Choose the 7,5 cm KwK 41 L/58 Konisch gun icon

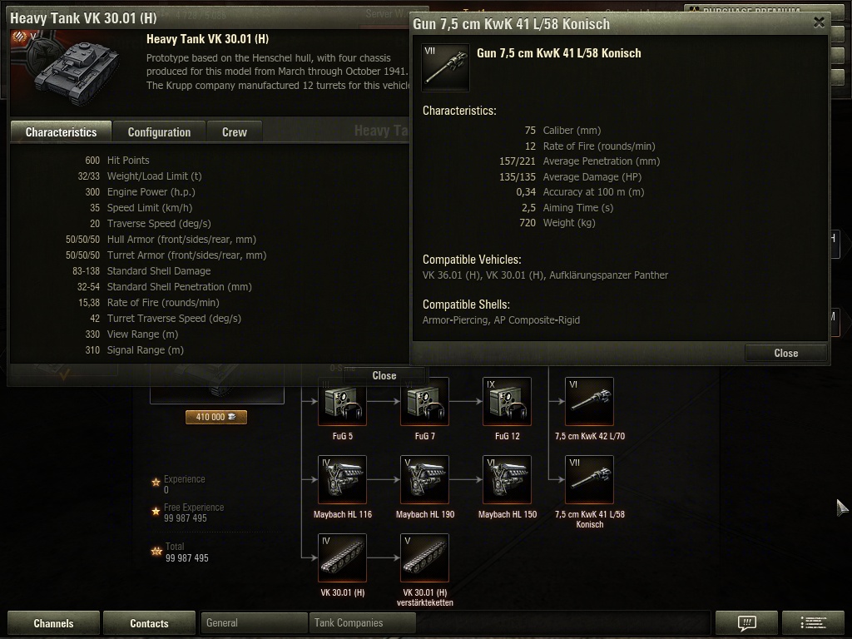point(590,480)
